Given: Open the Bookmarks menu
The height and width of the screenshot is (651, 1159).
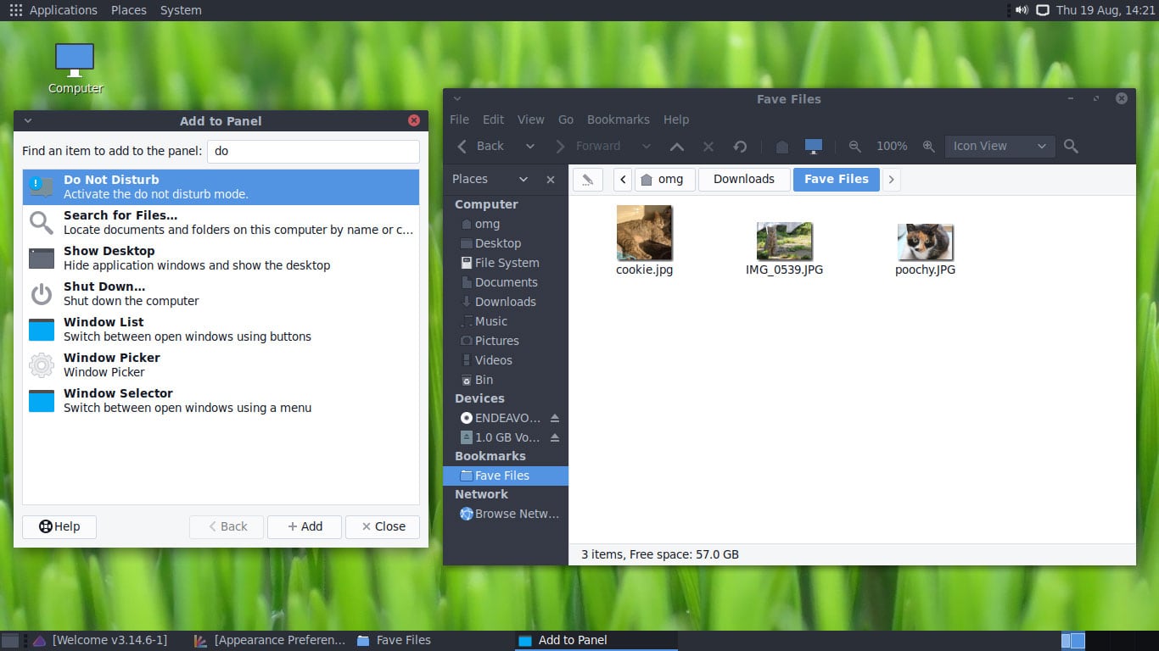Looking at the screenshot, I should [618, 120].
